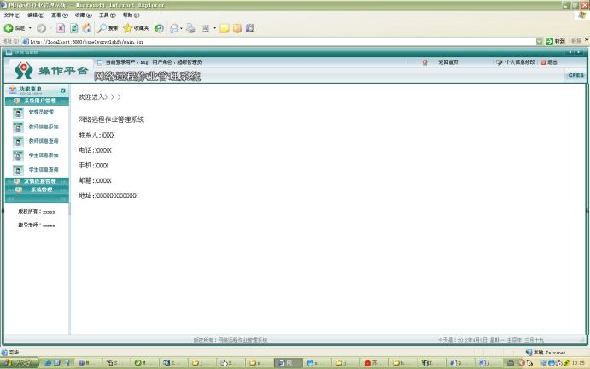The width and height of the screenshot is (590, 369).
Task: Click the 版权所有 text in the sidebar
Action: (37, 212)
